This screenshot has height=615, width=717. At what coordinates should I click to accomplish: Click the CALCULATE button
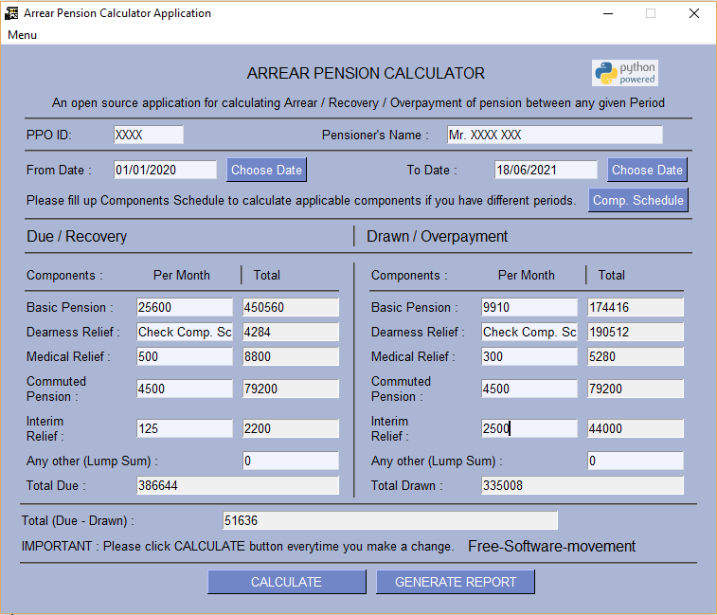point(287,582)
